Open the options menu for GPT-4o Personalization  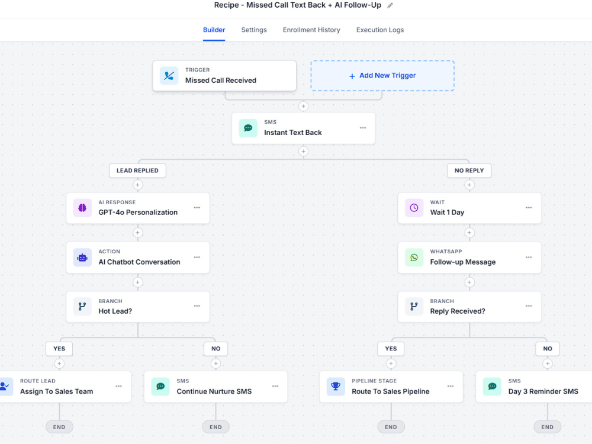tap(197, 208)
